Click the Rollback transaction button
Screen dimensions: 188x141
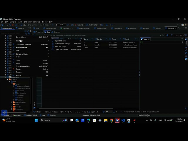coord(45,25)
